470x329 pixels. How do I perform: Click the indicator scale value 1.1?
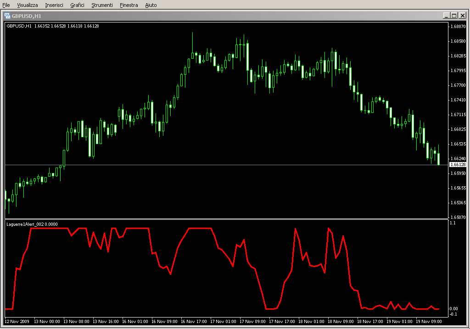click(x=453, y=223)
